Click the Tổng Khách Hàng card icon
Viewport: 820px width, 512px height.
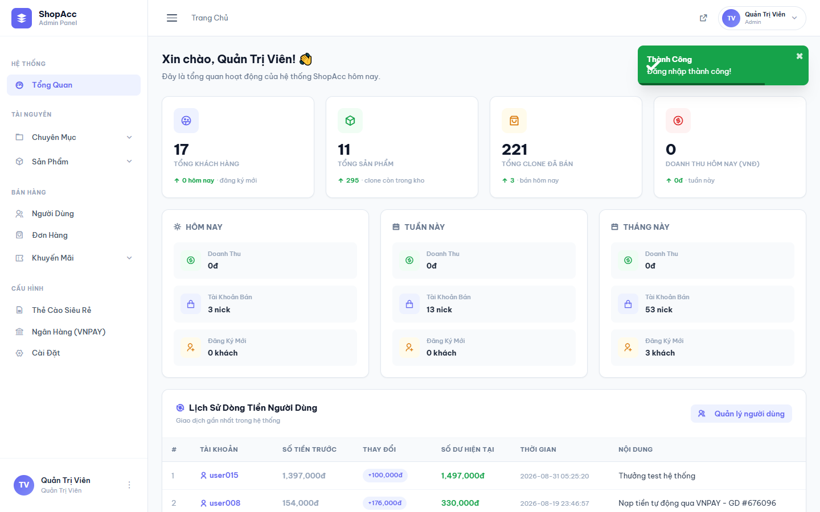pyautogui.click(x=186, y=121)
